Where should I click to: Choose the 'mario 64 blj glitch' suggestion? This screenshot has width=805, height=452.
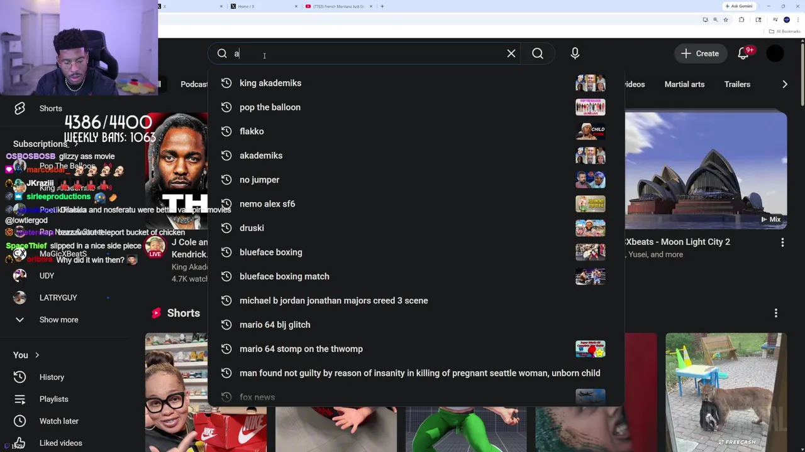click(x=416, y=325)
